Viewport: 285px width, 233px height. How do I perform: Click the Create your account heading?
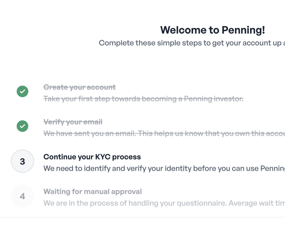[79, 87]
